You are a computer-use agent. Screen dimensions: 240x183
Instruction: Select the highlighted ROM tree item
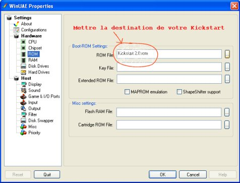(x=34, y=54)
